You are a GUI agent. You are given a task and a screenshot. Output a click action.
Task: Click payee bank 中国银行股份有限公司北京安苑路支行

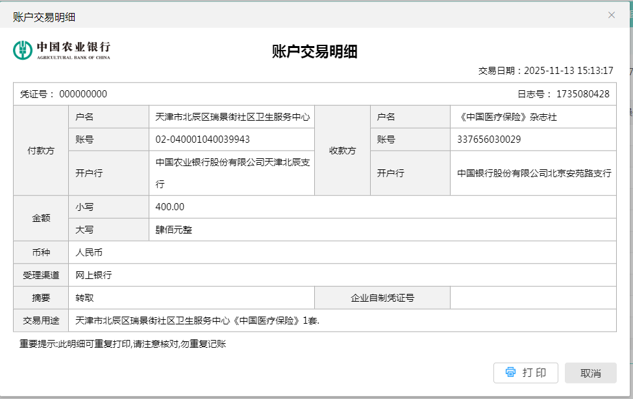[534, 173]
